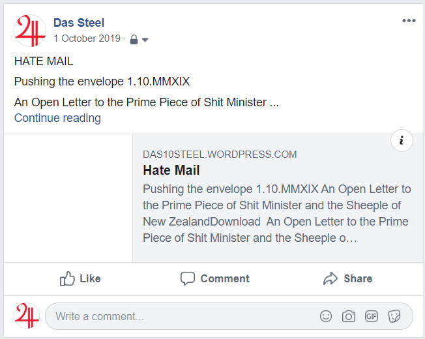
Task: Open the DAS10STEEL.WORDPRESS.COM source link
Action: coord(220,155)
